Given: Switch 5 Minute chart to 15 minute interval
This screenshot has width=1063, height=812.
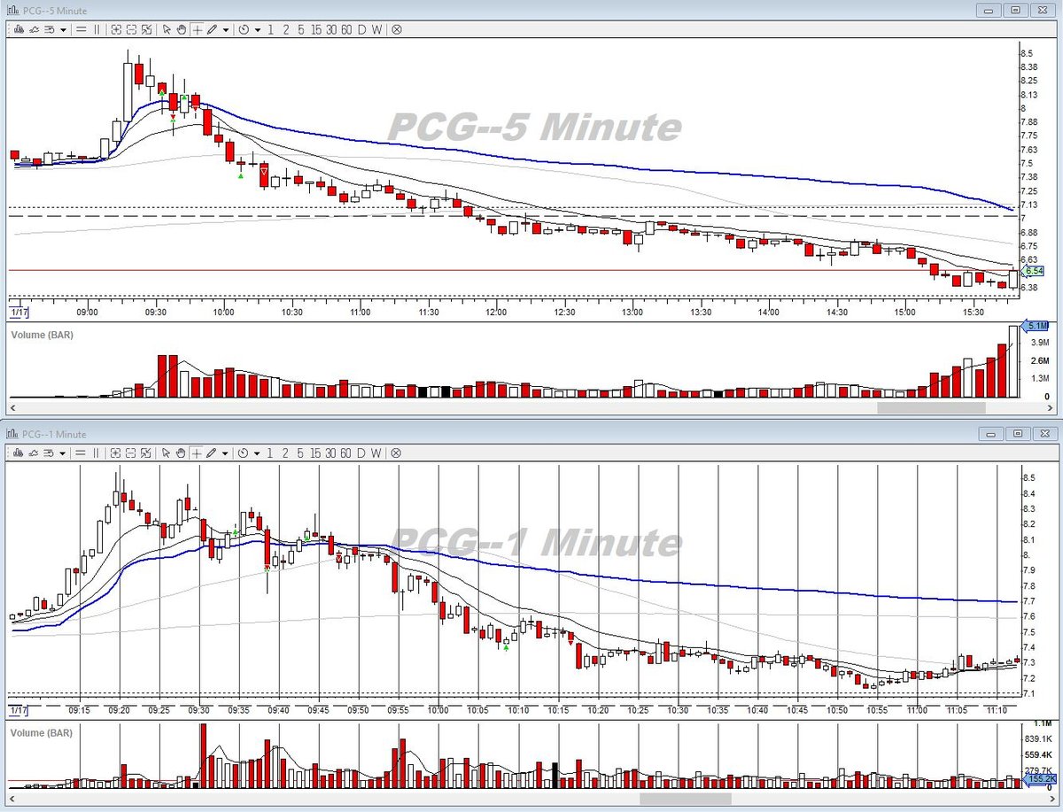Looking at the screenshot, I should pyautogui.click(x=316, y=29).
